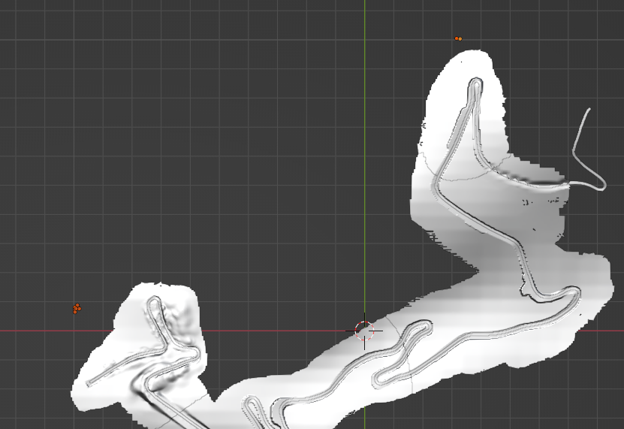Screen dimensions: 624x429
Task: Select the orange origin dots at left
Action: point(76,308)
